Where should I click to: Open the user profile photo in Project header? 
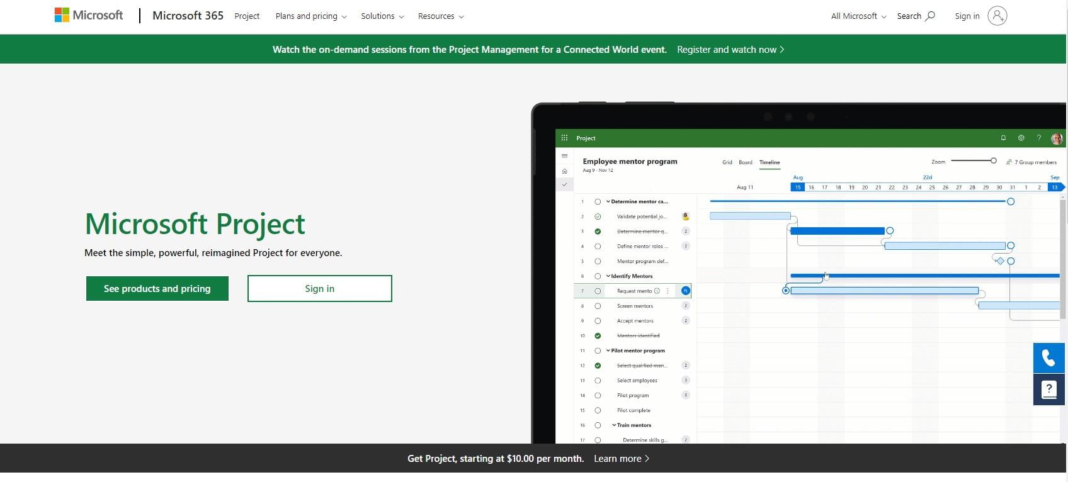point(1057,138)
